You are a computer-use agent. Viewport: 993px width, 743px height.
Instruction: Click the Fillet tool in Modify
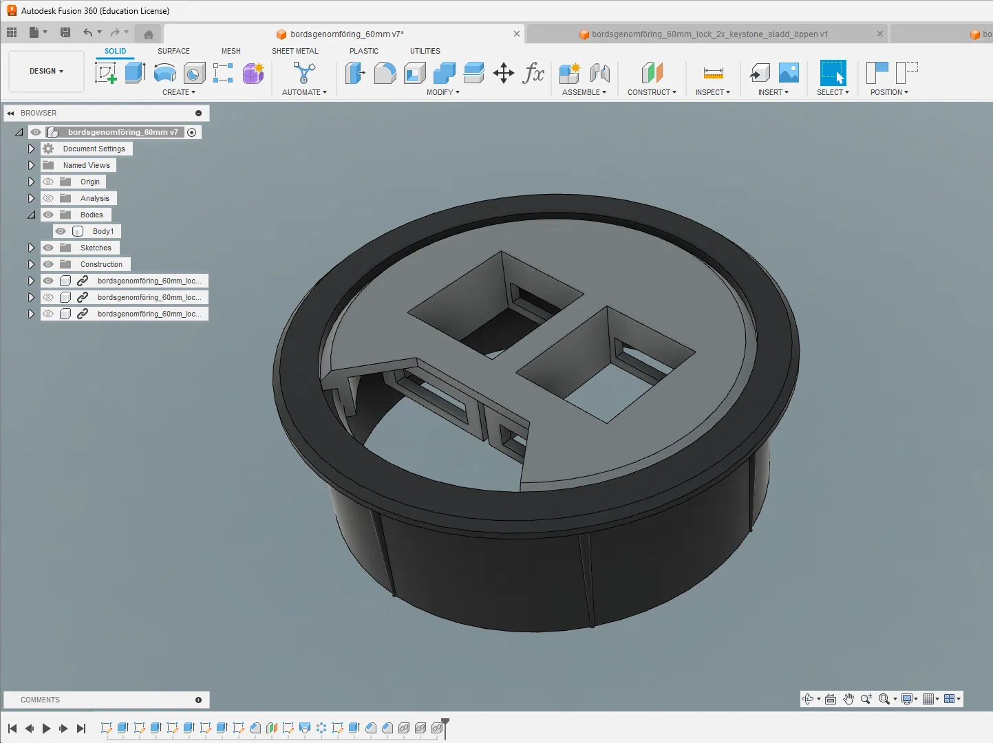tap(385, 72)
